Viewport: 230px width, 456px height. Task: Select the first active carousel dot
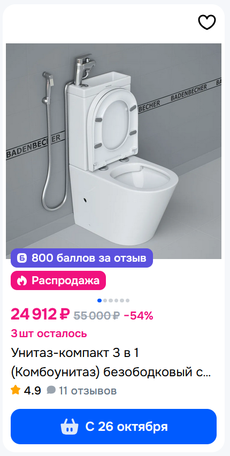[x=99, y=300]
